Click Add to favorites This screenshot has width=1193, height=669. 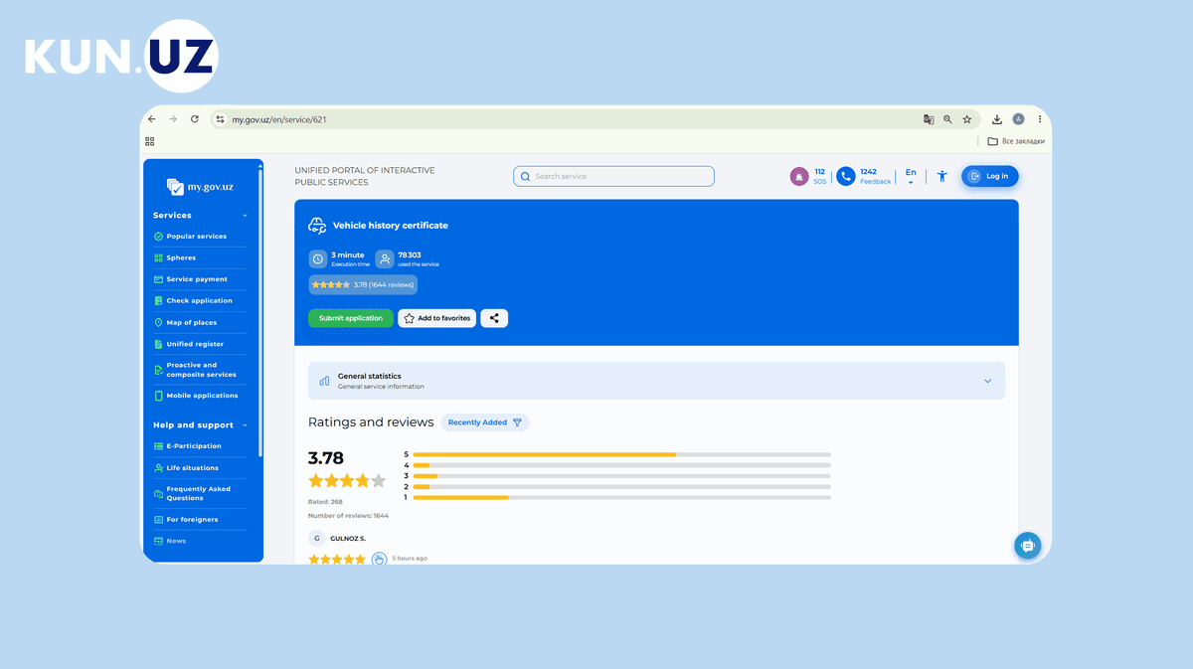[437, 318]
